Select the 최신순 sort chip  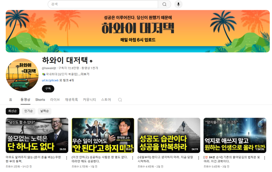coord(12,111)
